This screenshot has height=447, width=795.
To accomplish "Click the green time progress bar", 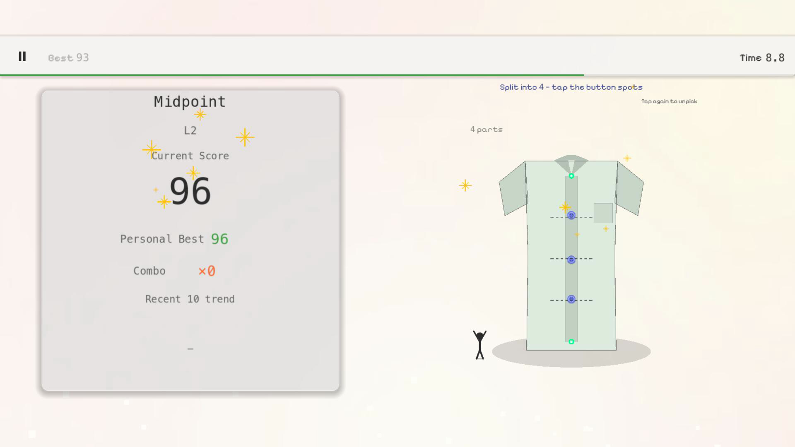I will 292,75.
